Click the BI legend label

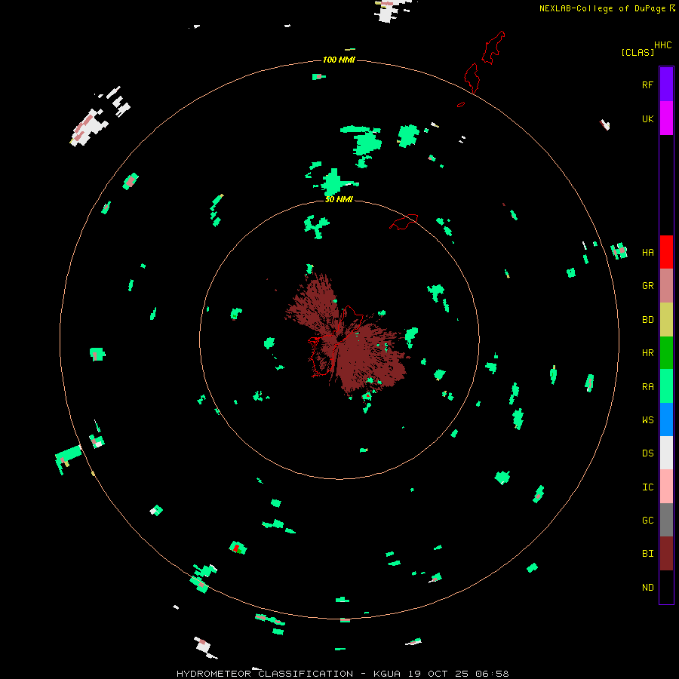(647, 554)
